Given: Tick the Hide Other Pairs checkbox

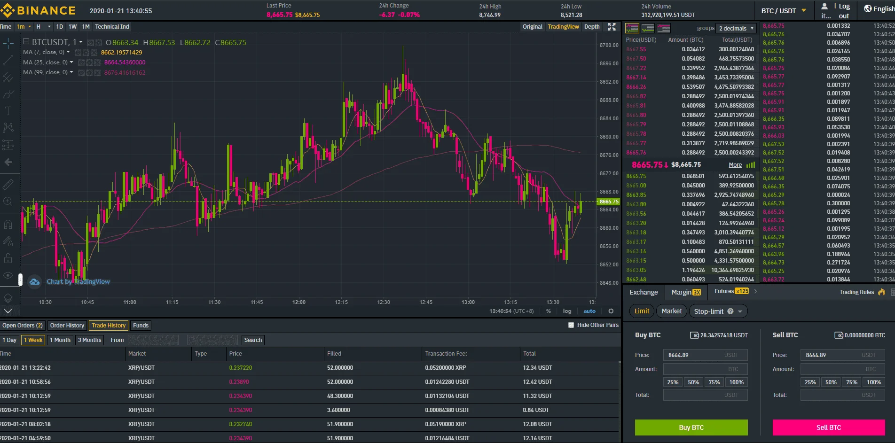Looking at the screenshot, I should click(571, 325).
